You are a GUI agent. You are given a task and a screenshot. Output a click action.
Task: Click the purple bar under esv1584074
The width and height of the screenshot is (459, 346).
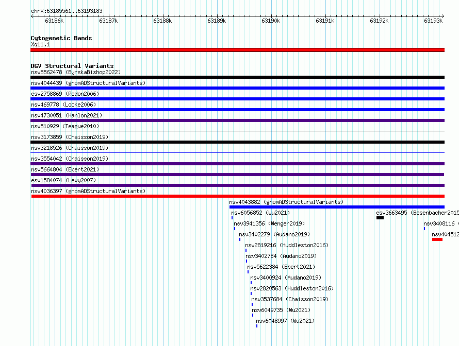point(238,185)
